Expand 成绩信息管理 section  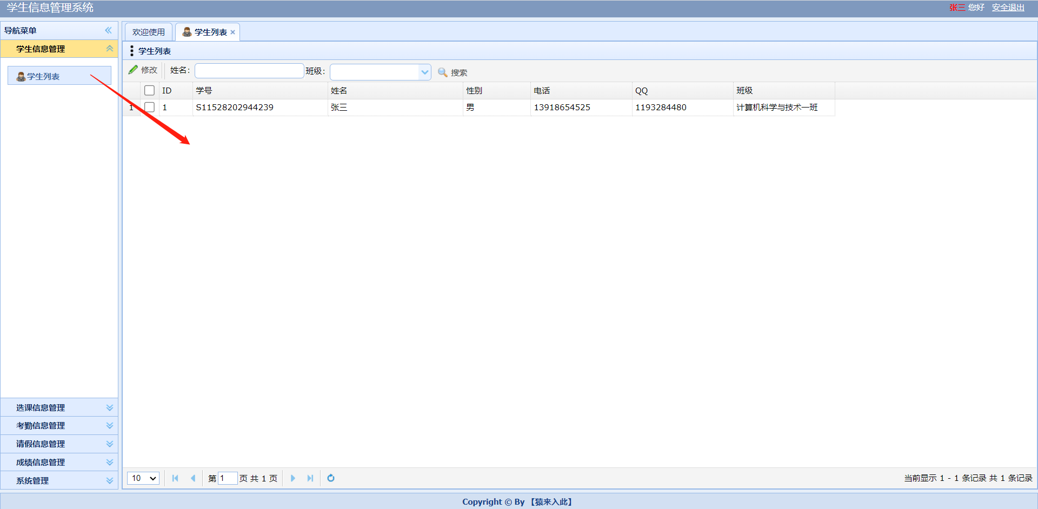(x=59, y=463)
